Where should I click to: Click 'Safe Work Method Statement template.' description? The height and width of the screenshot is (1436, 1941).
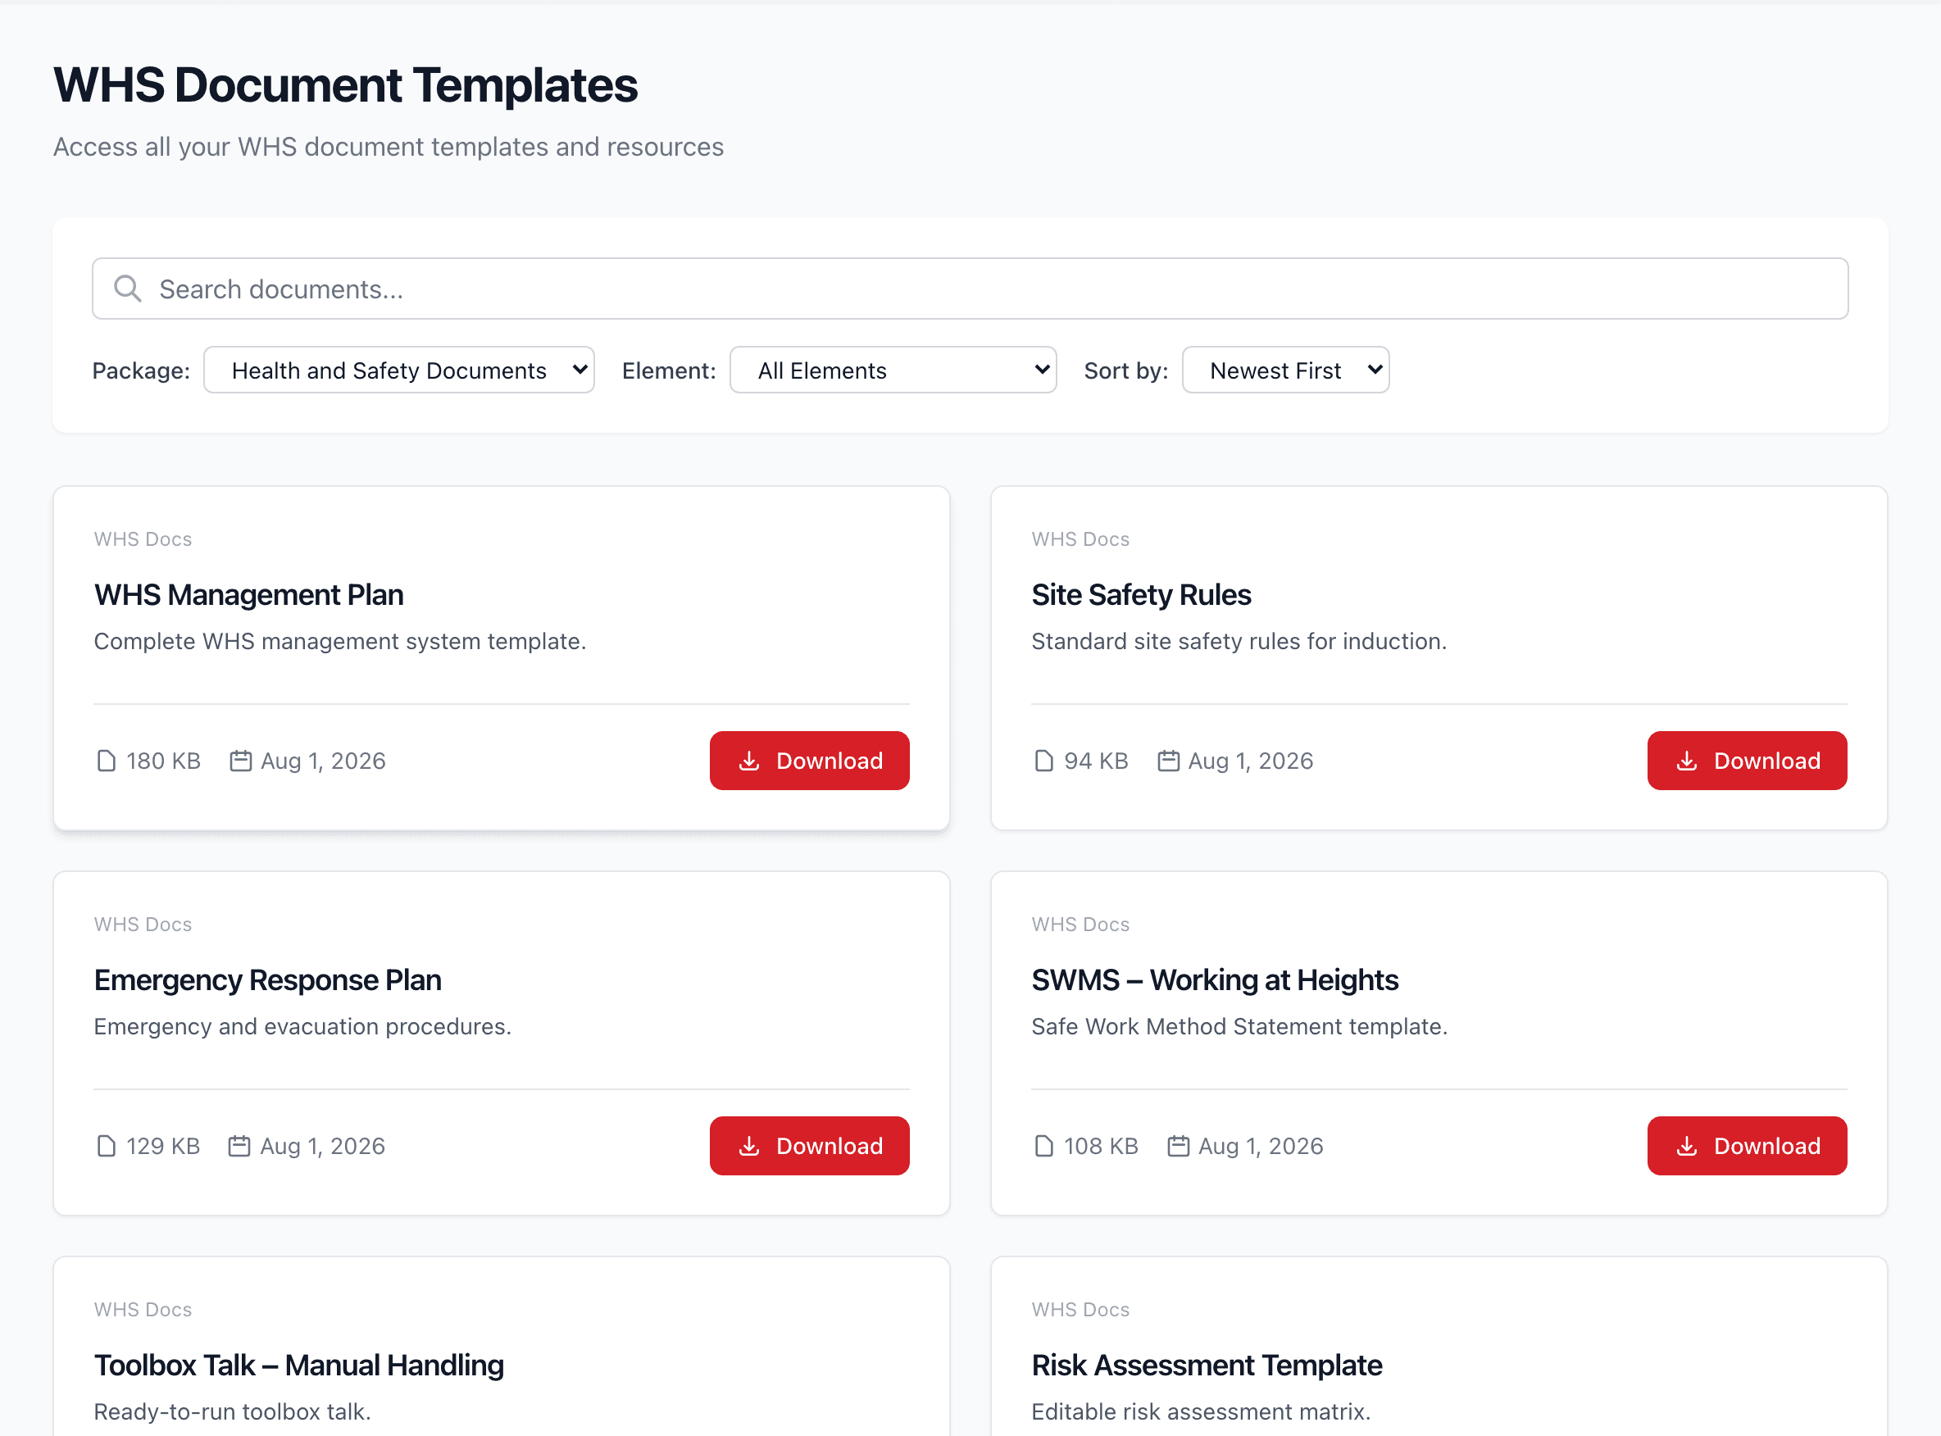point(1239,1026)
